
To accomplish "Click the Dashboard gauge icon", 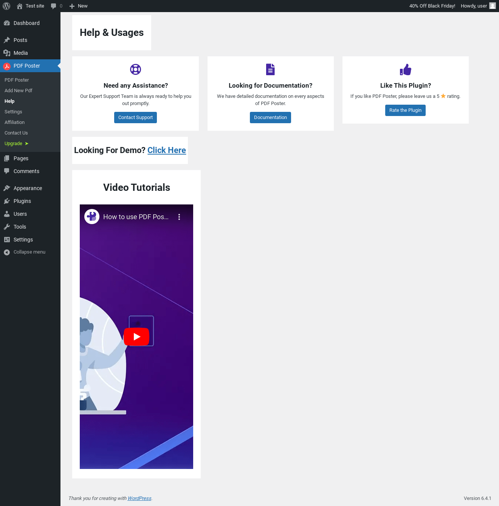I will click(x=7, y=23).
